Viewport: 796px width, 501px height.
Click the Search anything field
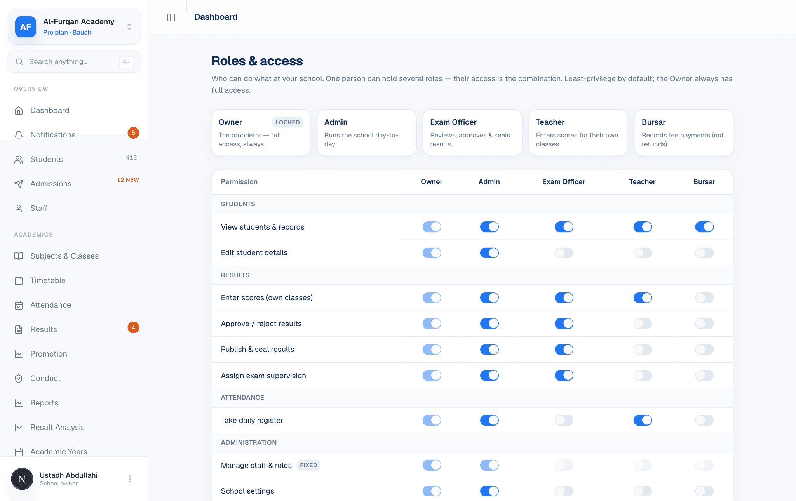point(74,62)
